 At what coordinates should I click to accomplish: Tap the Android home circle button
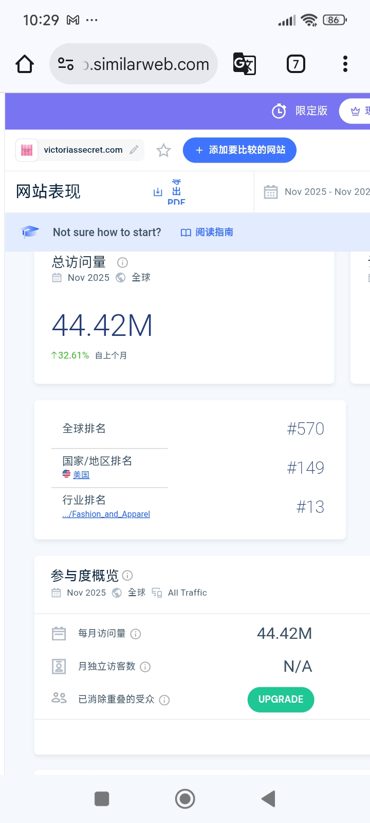tap(185, 799)
